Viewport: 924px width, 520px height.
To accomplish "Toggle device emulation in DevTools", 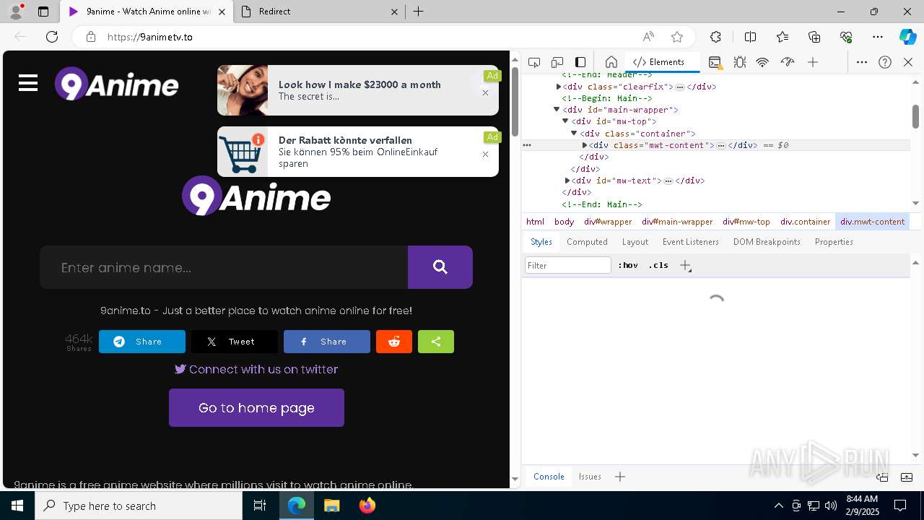I will point(557,62).
